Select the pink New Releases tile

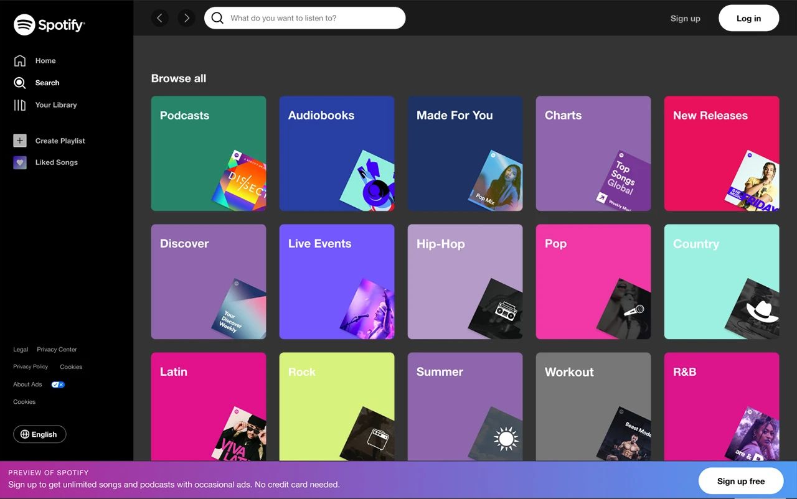[722, 153]
